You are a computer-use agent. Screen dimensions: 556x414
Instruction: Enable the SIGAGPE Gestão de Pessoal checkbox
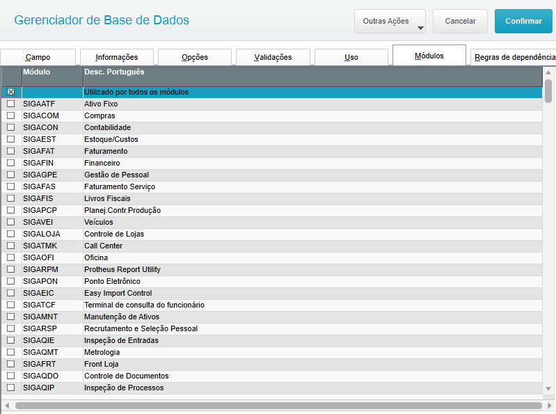pos(11,175)
